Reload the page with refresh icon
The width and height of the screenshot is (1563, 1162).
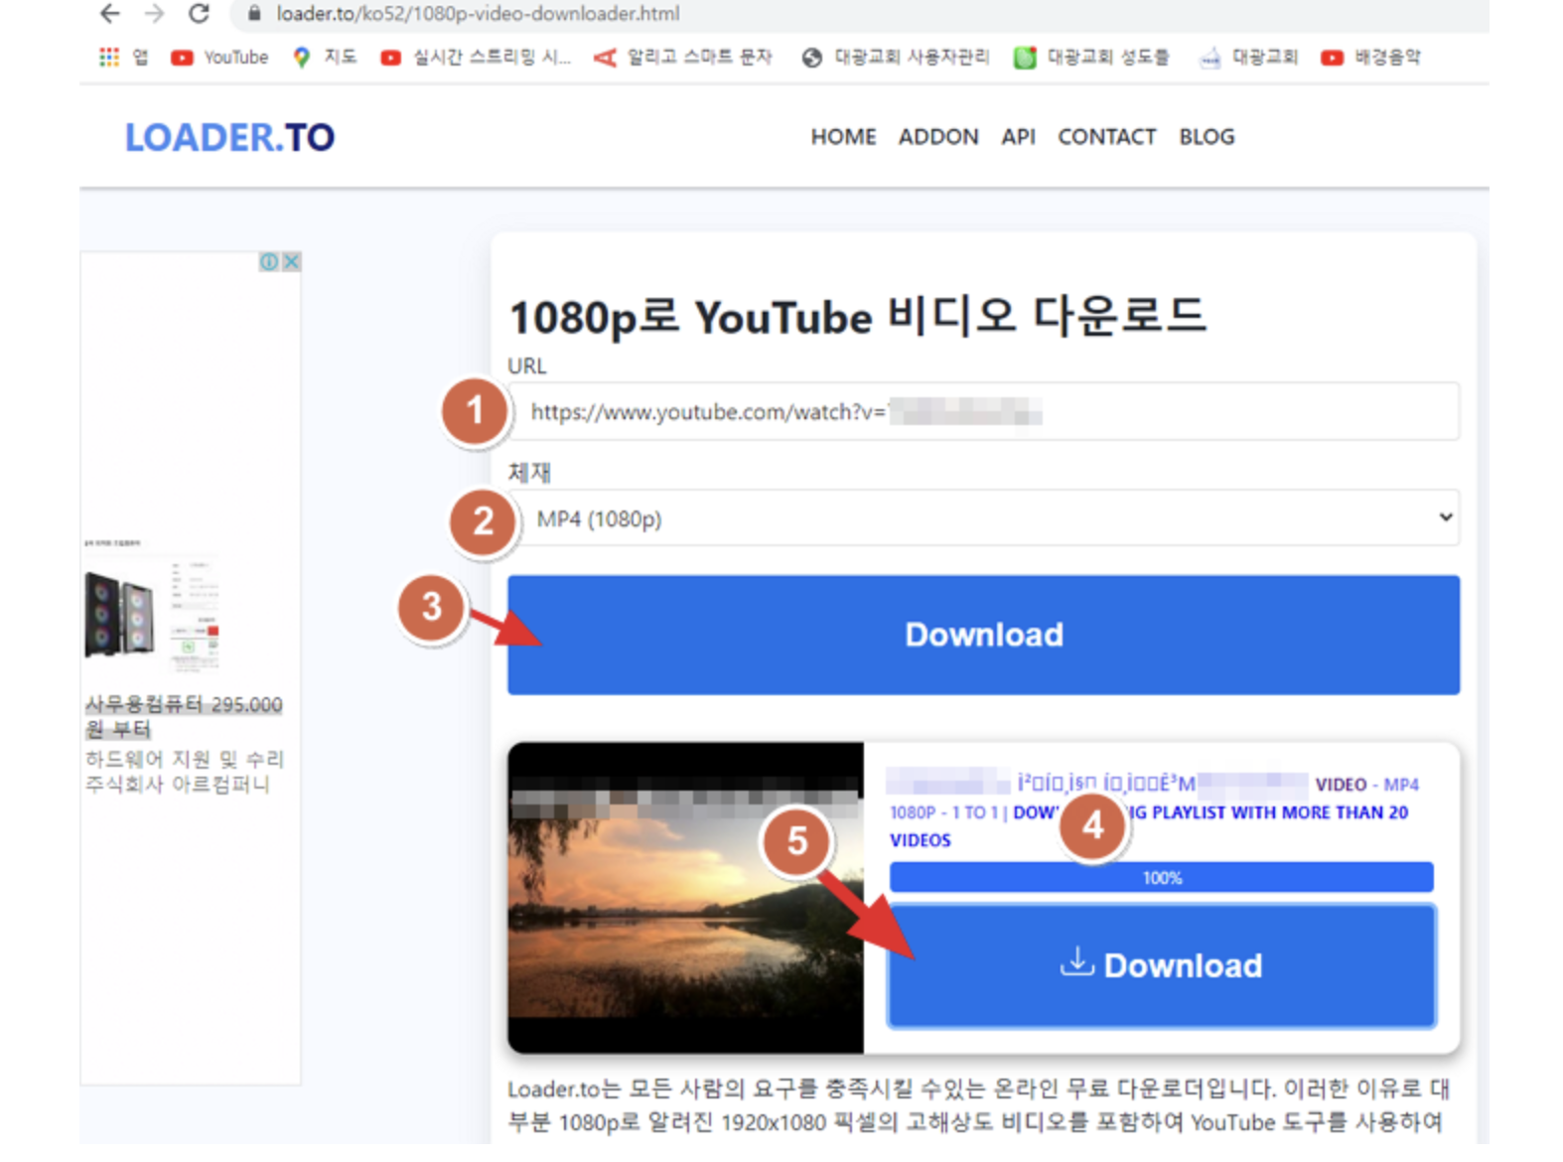(199, 14)
